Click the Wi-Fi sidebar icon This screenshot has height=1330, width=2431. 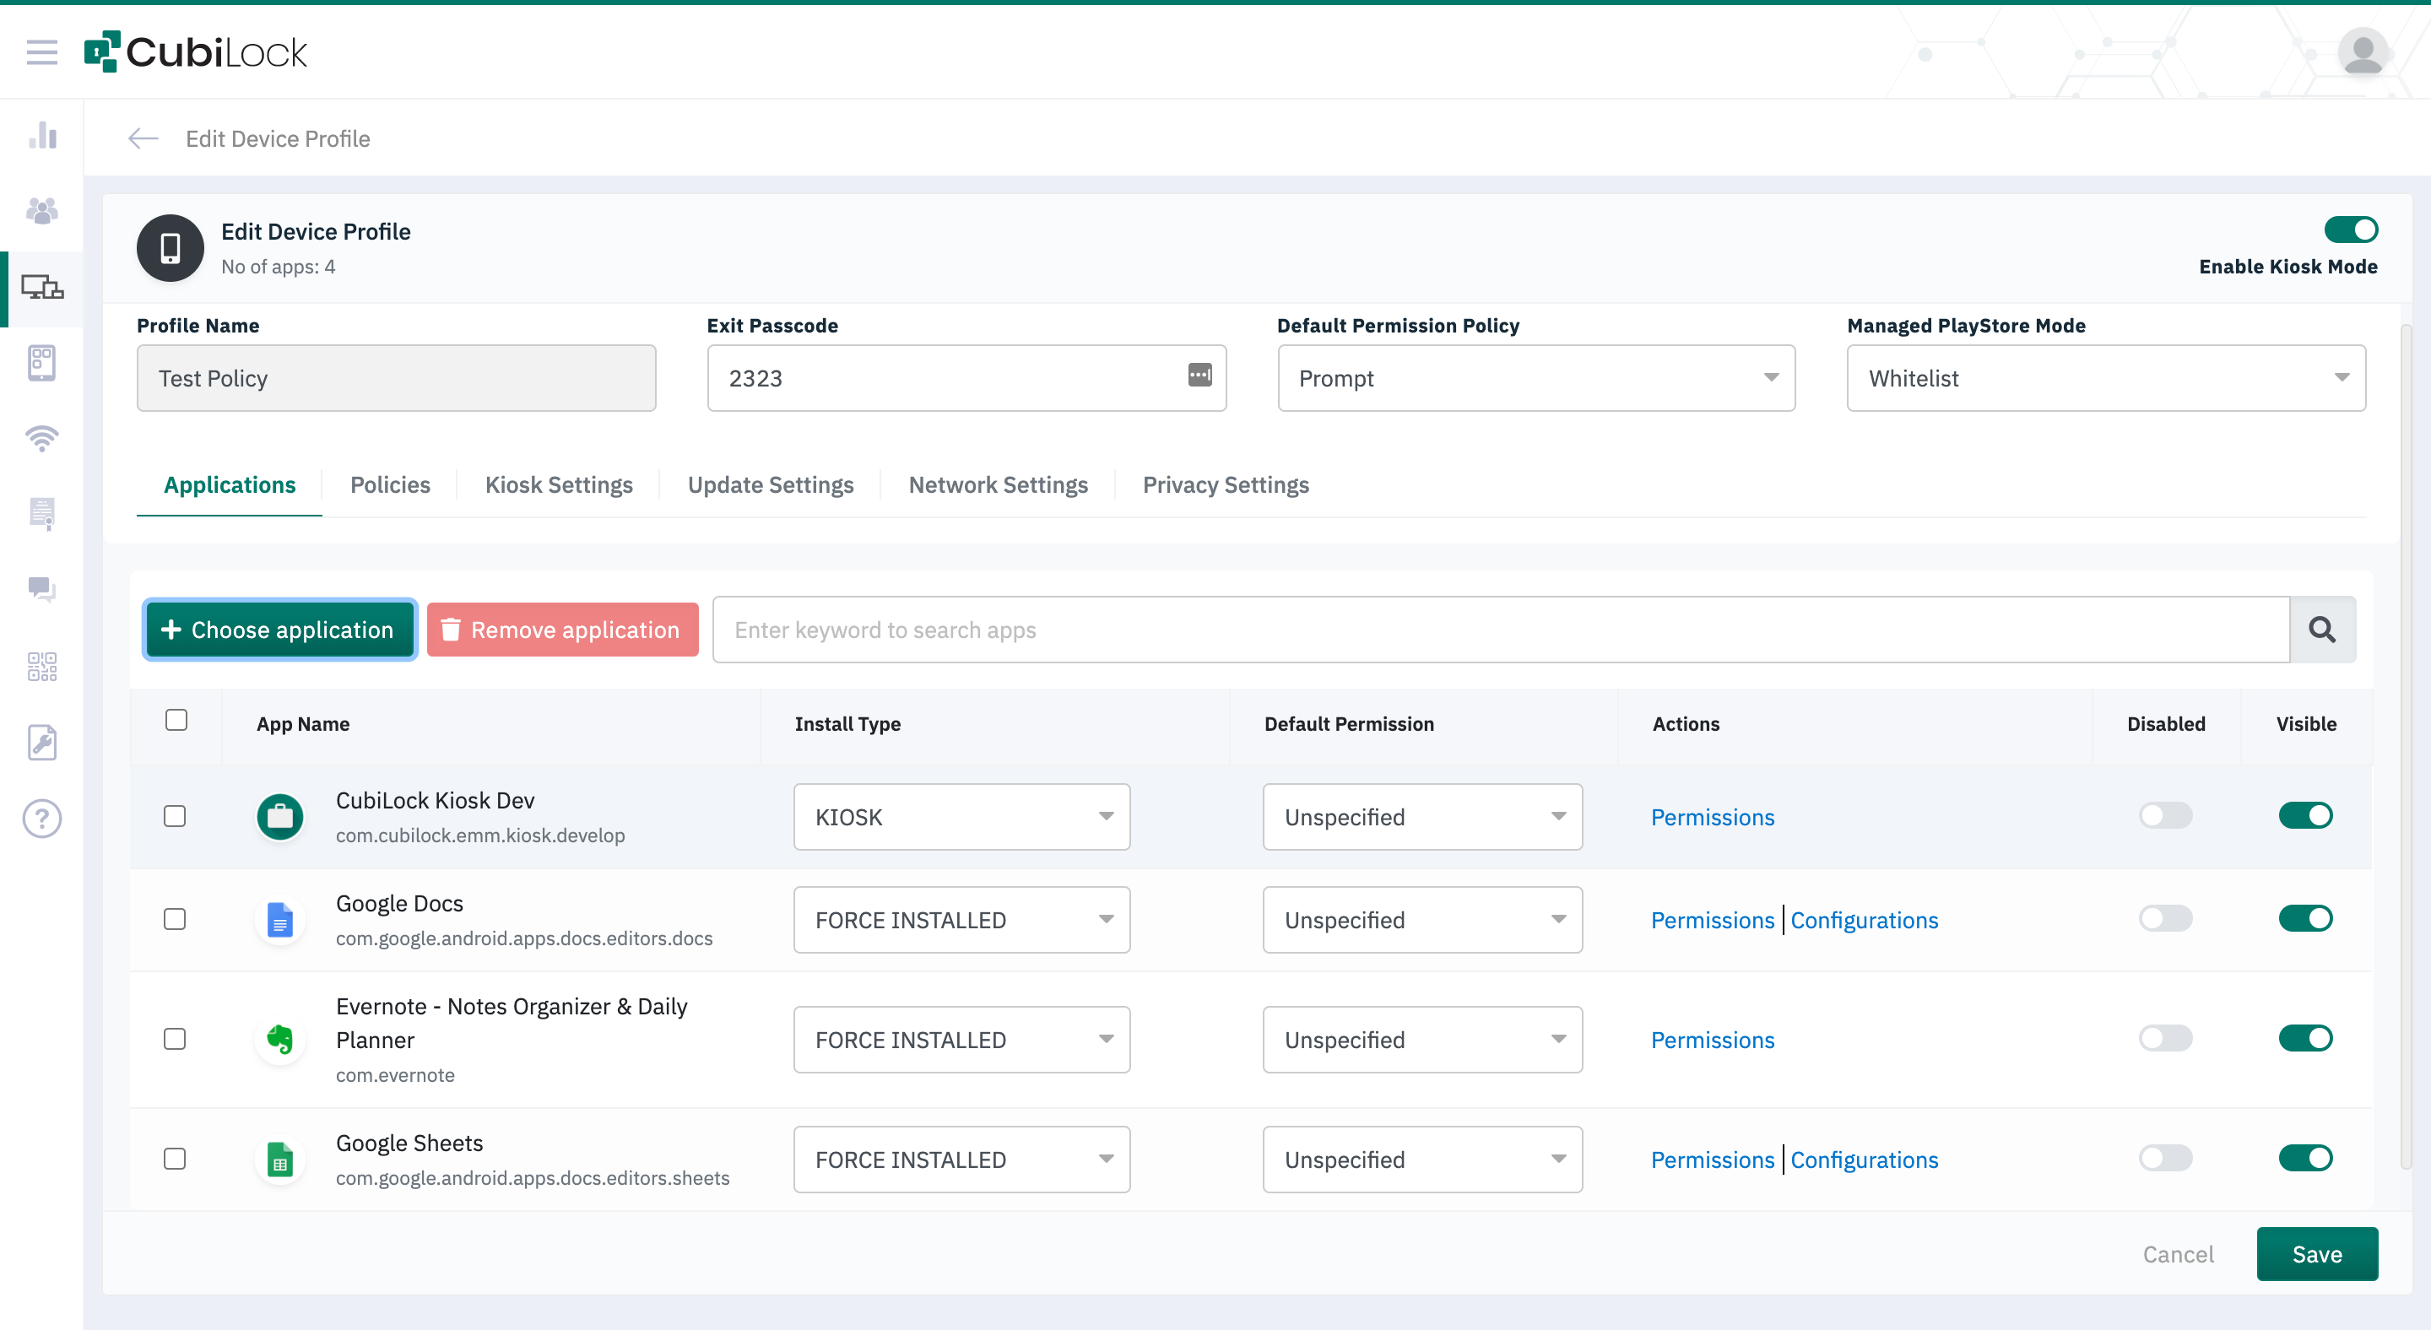pos(42,438)
